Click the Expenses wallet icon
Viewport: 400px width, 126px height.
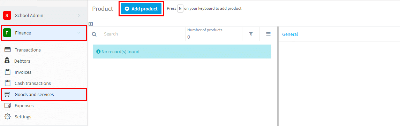coord(8,105)
